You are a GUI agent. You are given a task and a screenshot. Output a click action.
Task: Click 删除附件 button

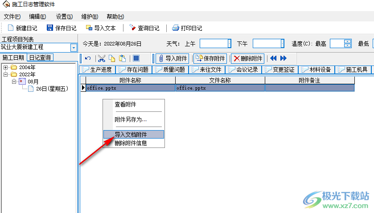point(247,58)
